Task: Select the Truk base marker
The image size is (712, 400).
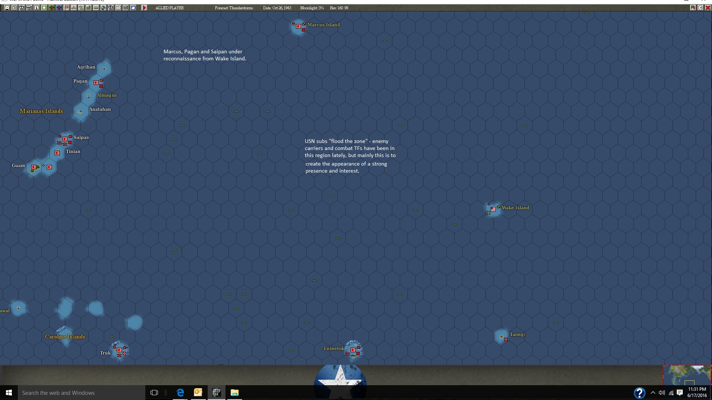Action: point(119,350)
